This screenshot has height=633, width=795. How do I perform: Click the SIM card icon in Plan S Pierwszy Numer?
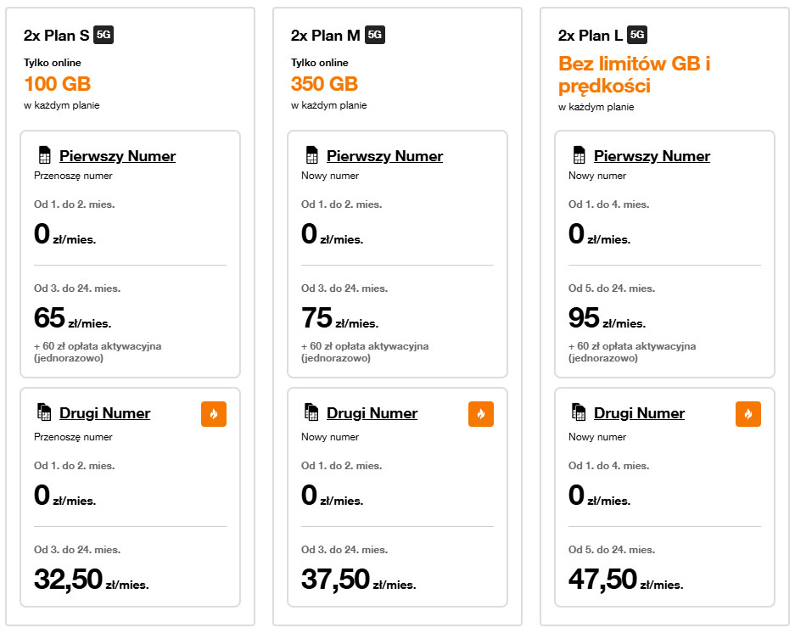click(x=44, y=156)
